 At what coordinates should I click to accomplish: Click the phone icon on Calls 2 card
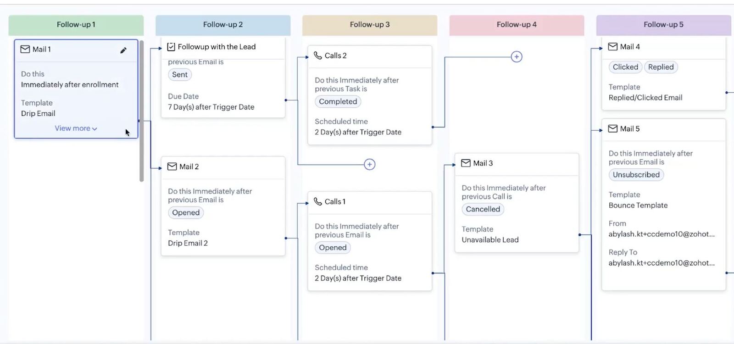[317, 55]
